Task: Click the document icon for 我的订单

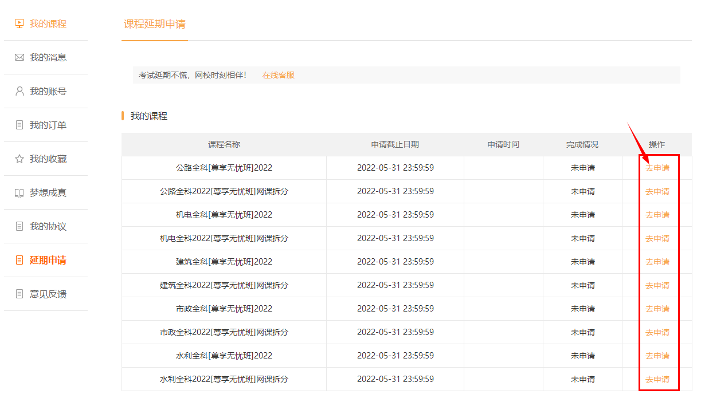Action: [x=19, y=125]
